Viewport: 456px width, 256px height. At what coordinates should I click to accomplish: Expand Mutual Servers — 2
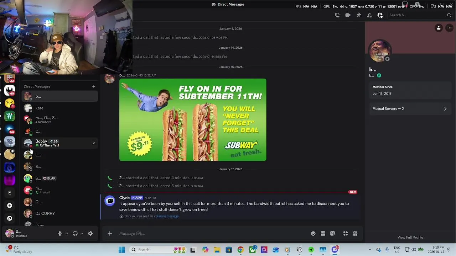pyautogui.click(x=410, y=108)
